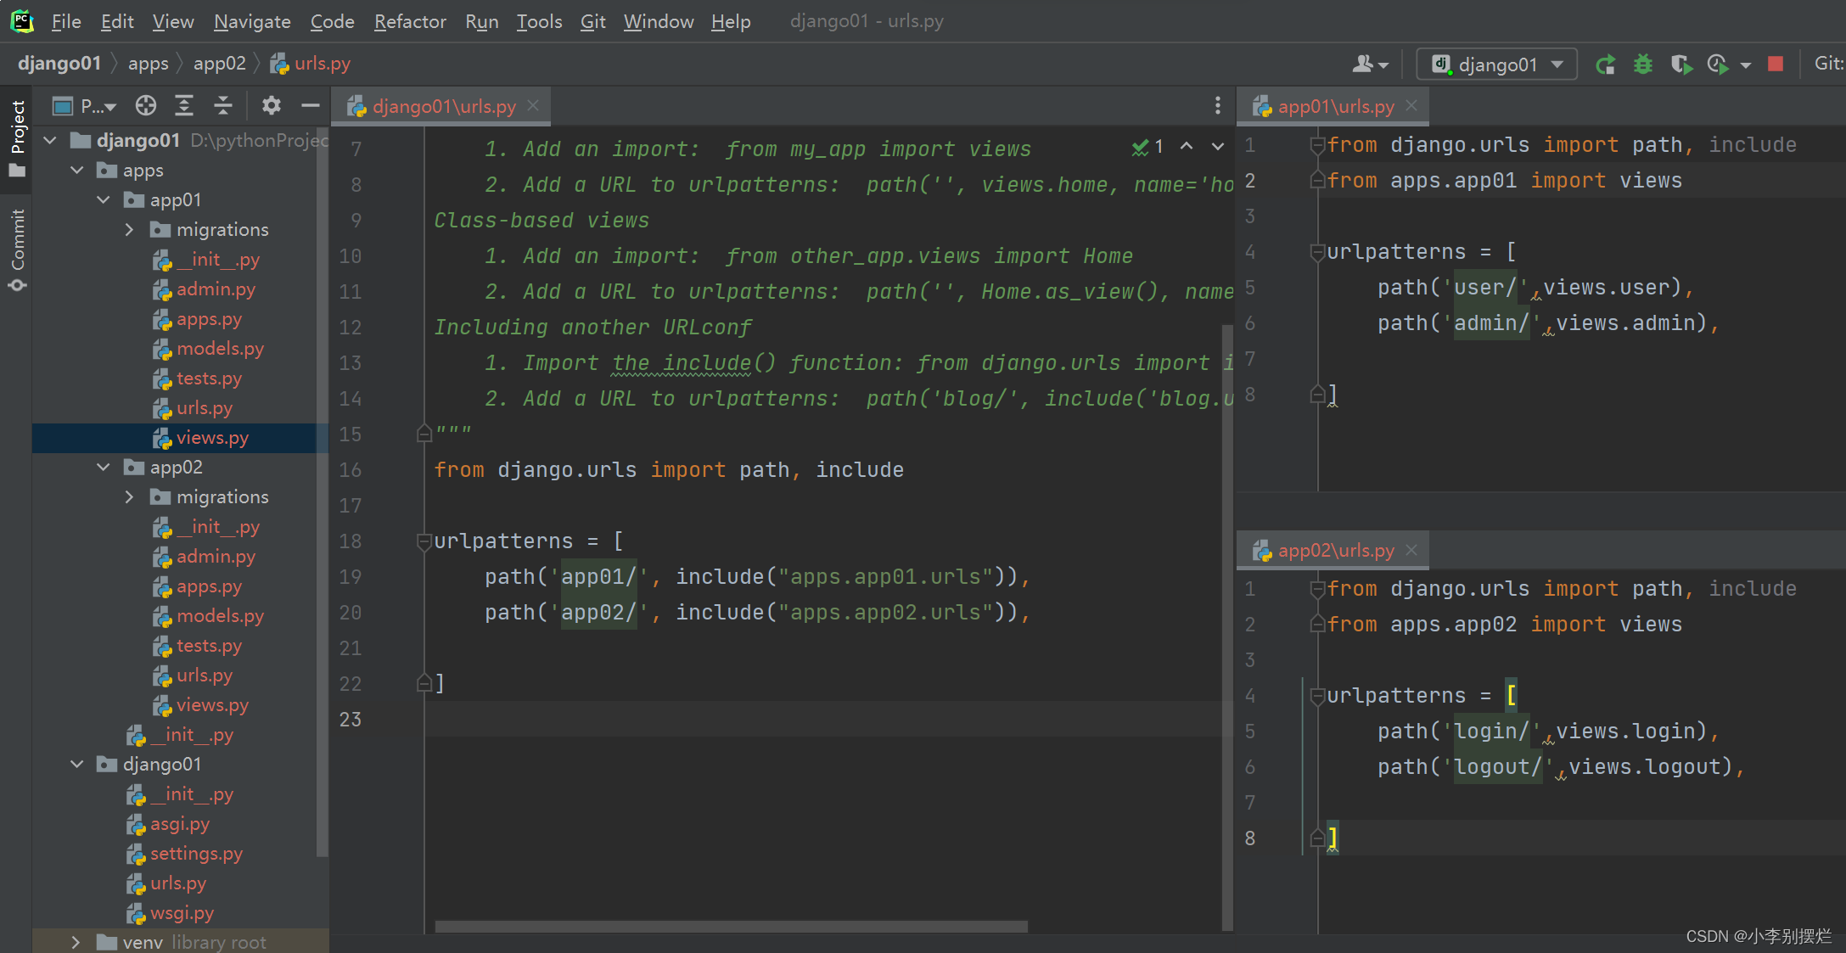The height and width of the screenshot is (953, 1846).
Task: Collapse the app02 folder
Action: pos(104,467)
